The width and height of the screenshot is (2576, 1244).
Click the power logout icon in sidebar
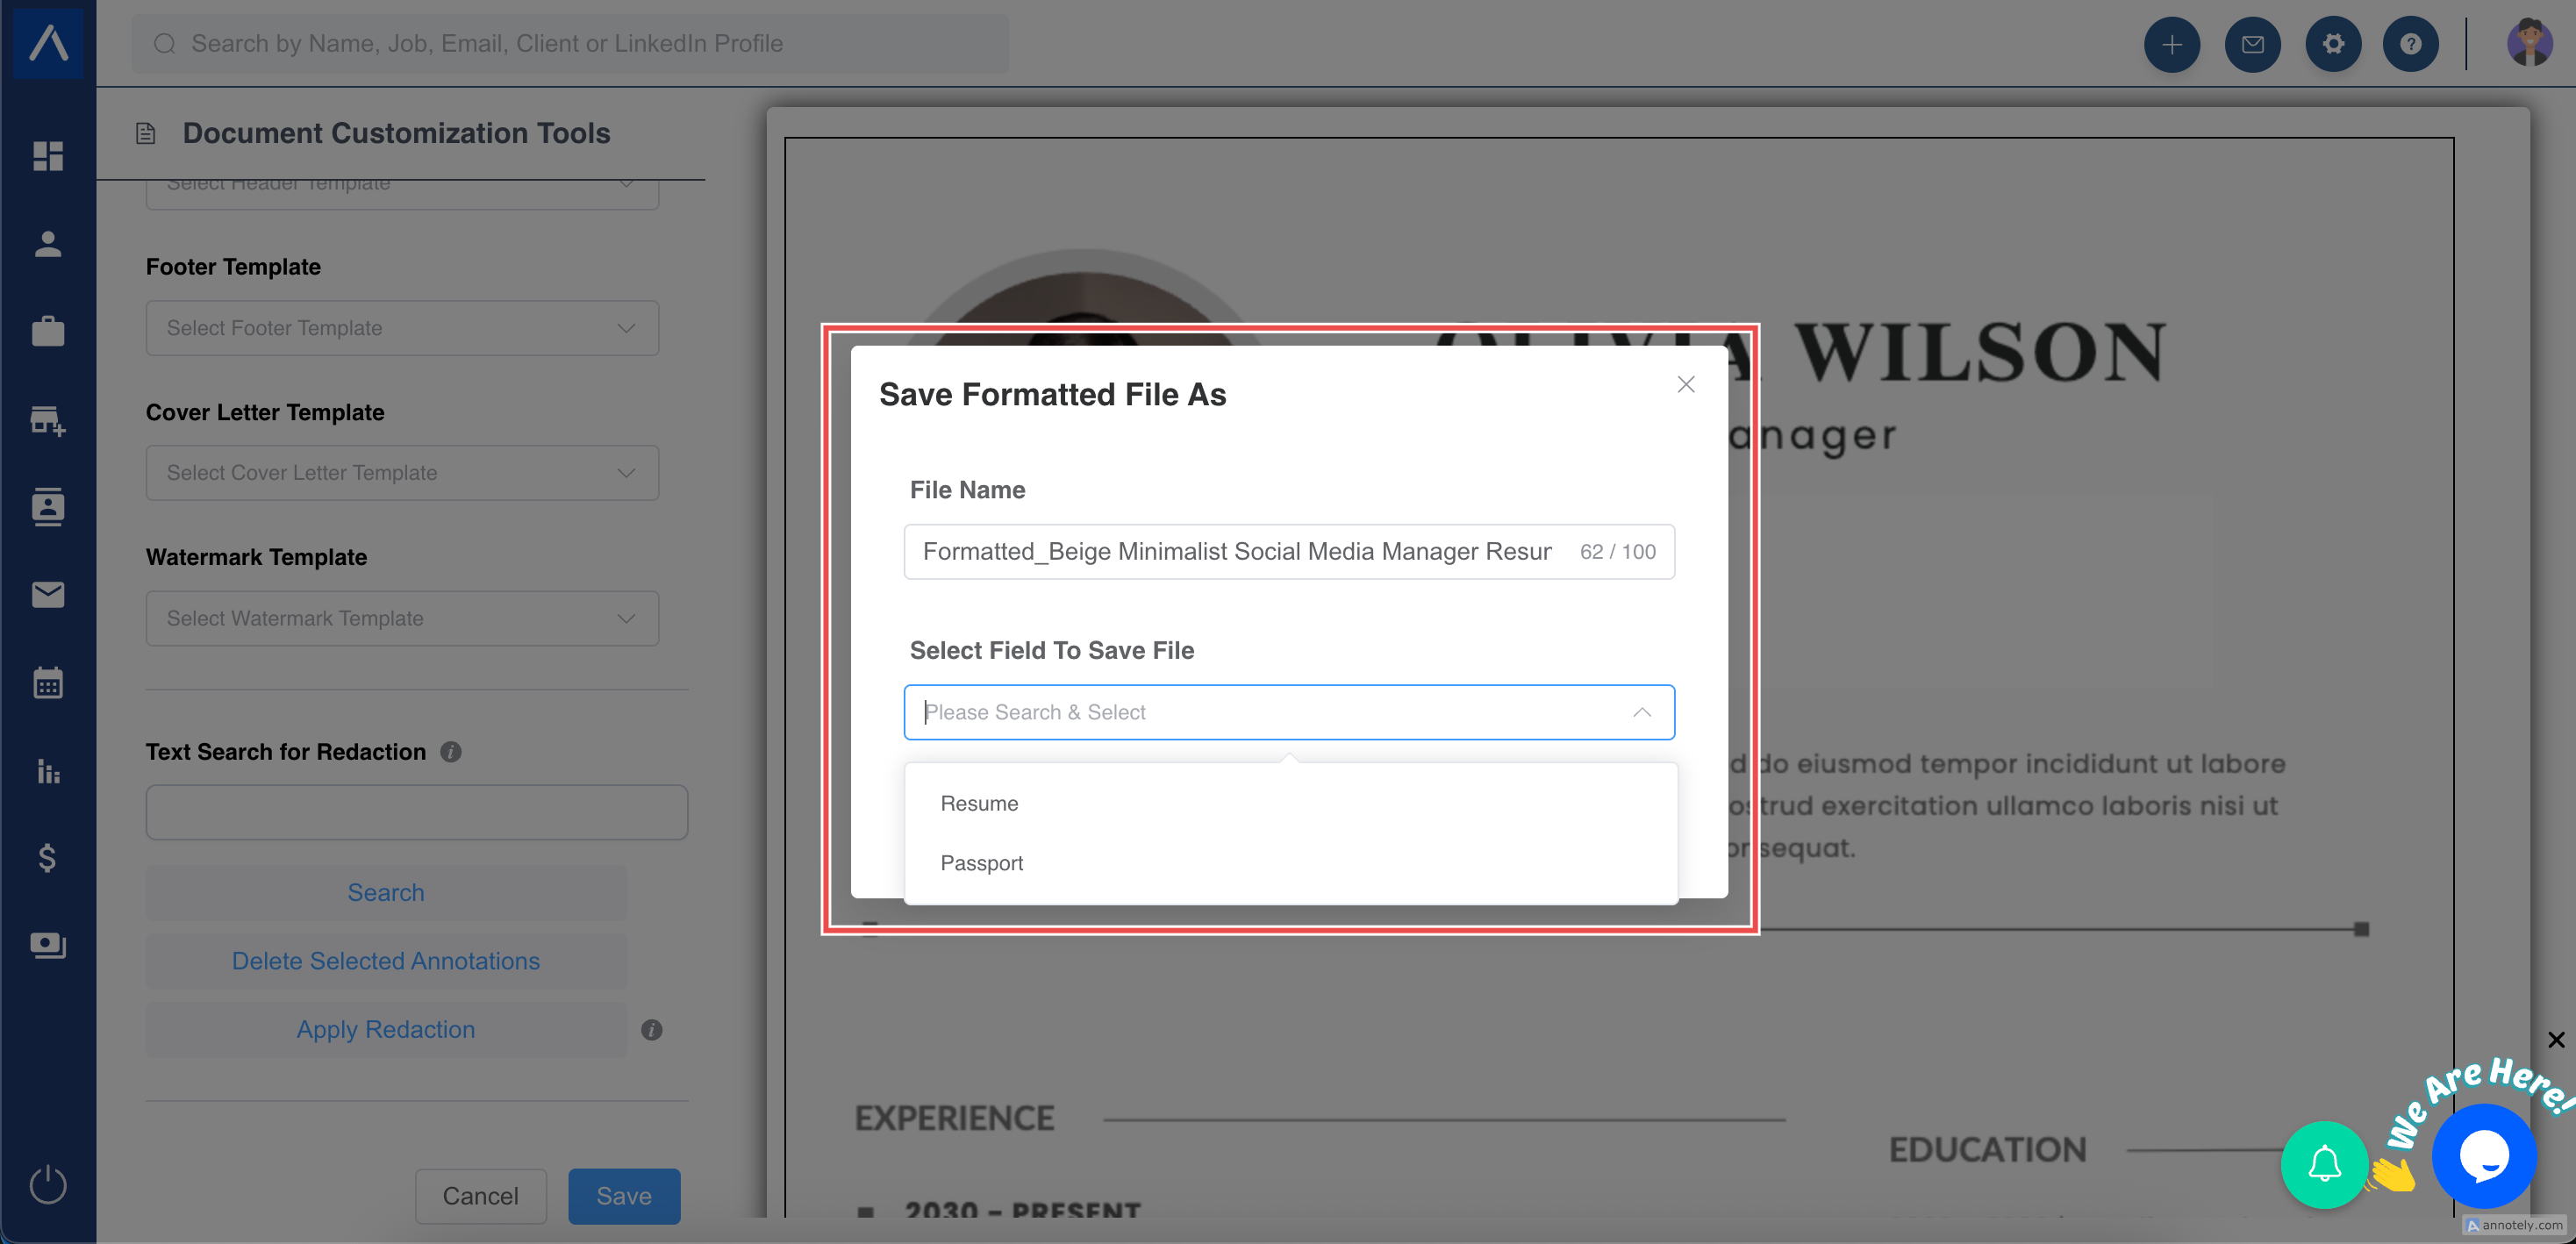pos(47,1185)
